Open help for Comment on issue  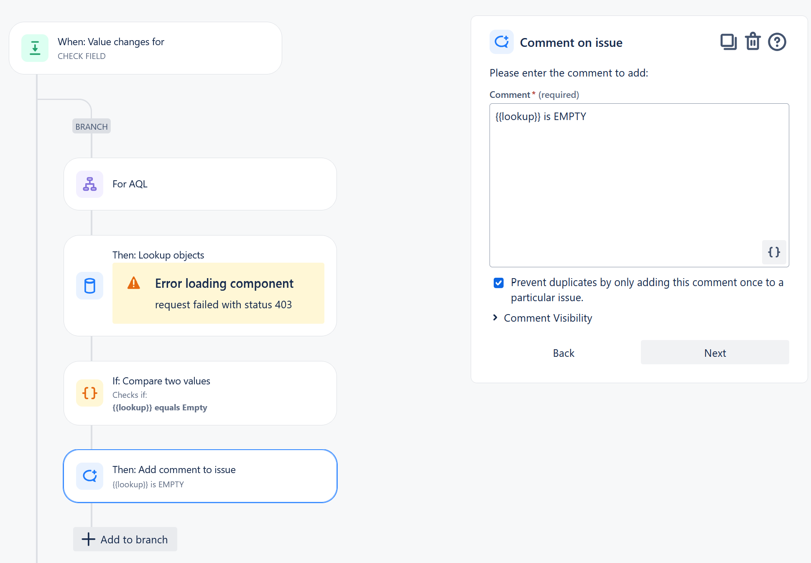click(x=777, y=42)
